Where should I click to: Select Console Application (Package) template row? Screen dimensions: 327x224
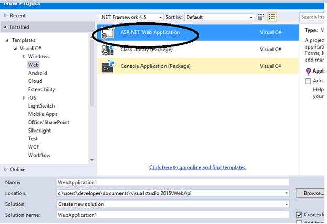click(x=198, y=66)
